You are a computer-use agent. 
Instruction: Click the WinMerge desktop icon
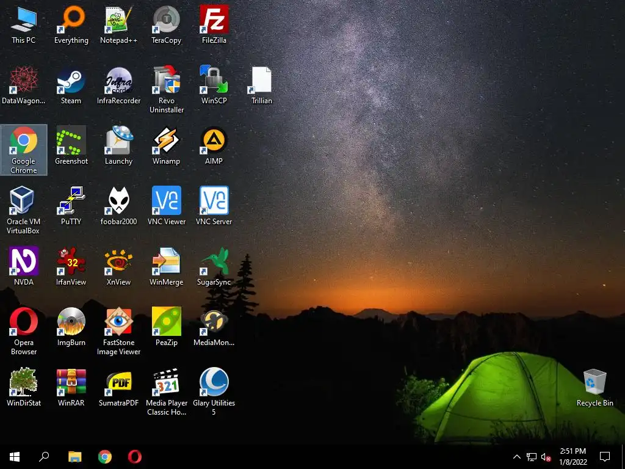click(166, 266)
